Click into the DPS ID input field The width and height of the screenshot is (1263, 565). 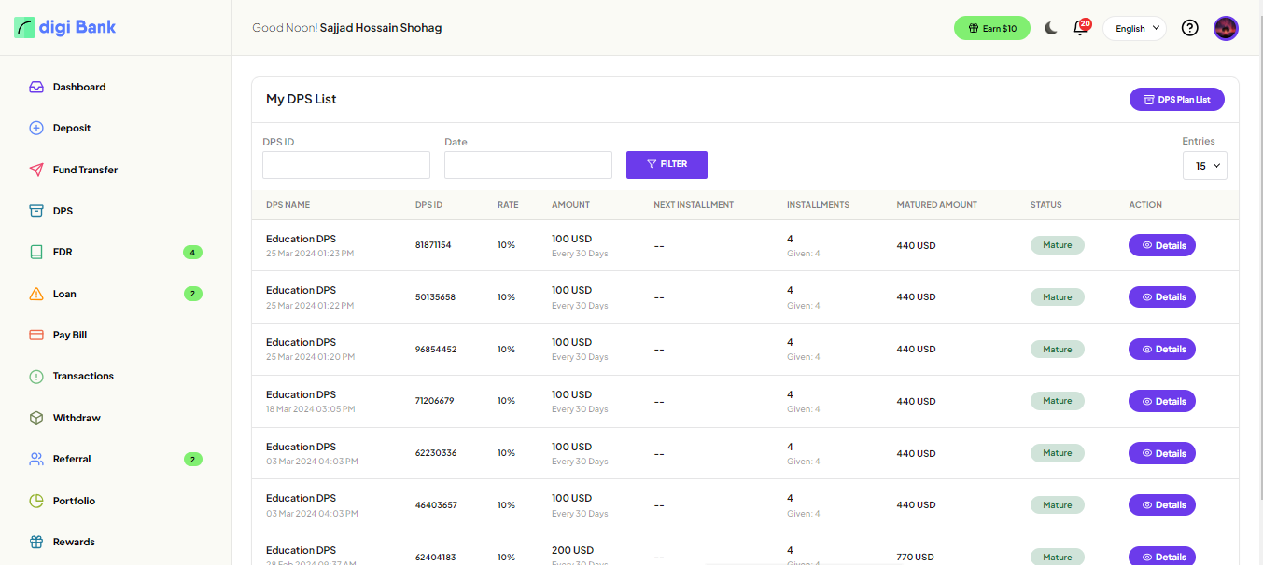pyautogui.click(x=345, y=165)
